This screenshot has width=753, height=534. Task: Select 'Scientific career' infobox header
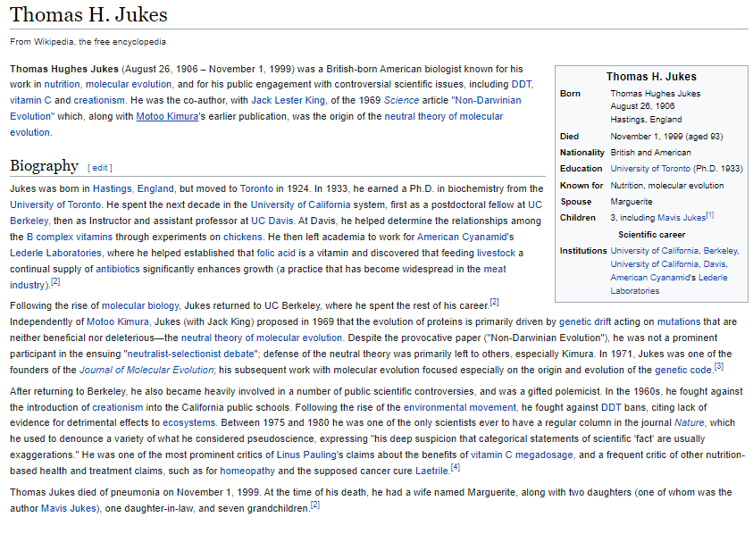click(x=652, y=235)
